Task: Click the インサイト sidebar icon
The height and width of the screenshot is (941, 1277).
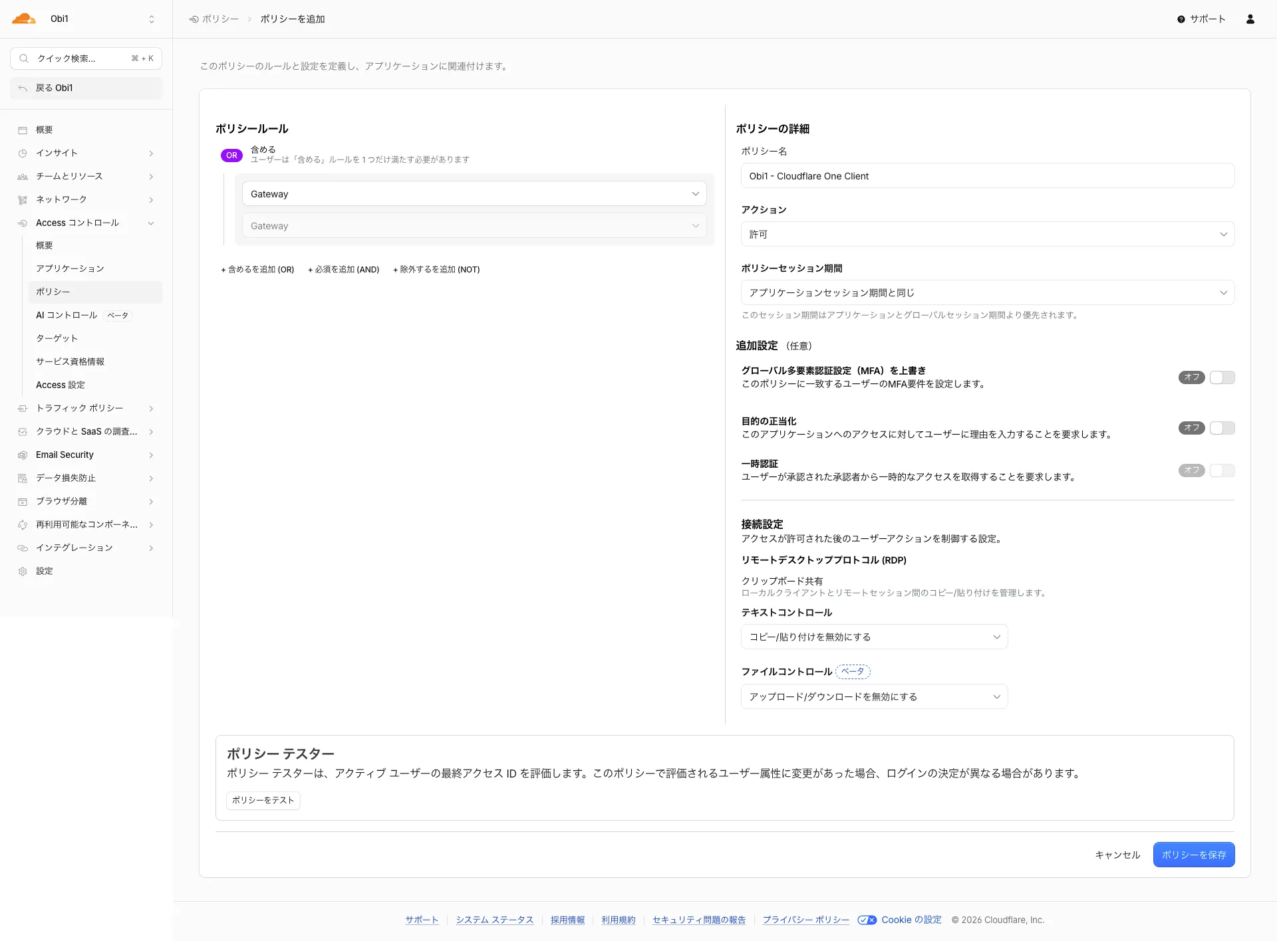Action: 23,154
